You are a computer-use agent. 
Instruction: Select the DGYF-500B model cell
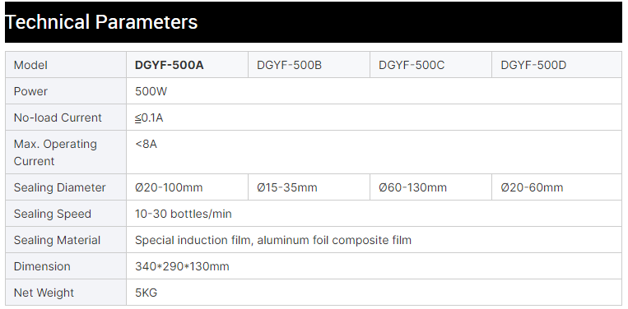coord(309,65)
